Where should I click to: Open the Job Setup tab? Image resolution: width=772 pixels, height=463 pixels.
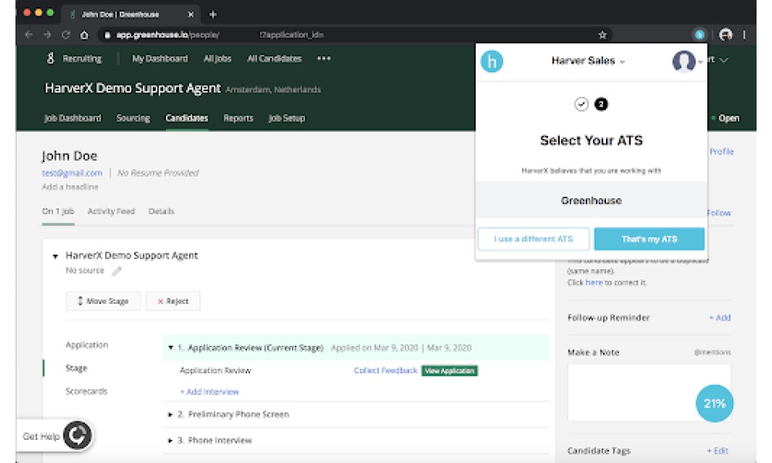[286, 118]
